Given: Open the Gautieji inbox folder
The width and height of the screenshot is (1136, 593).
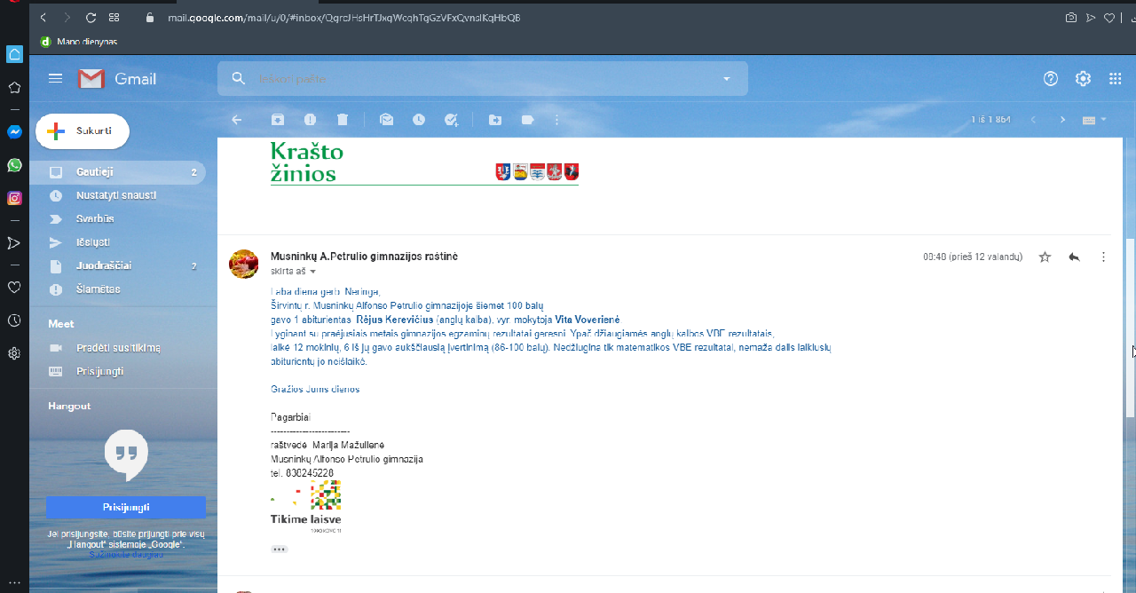Looking at the screenshot, I should click(95, 172).
